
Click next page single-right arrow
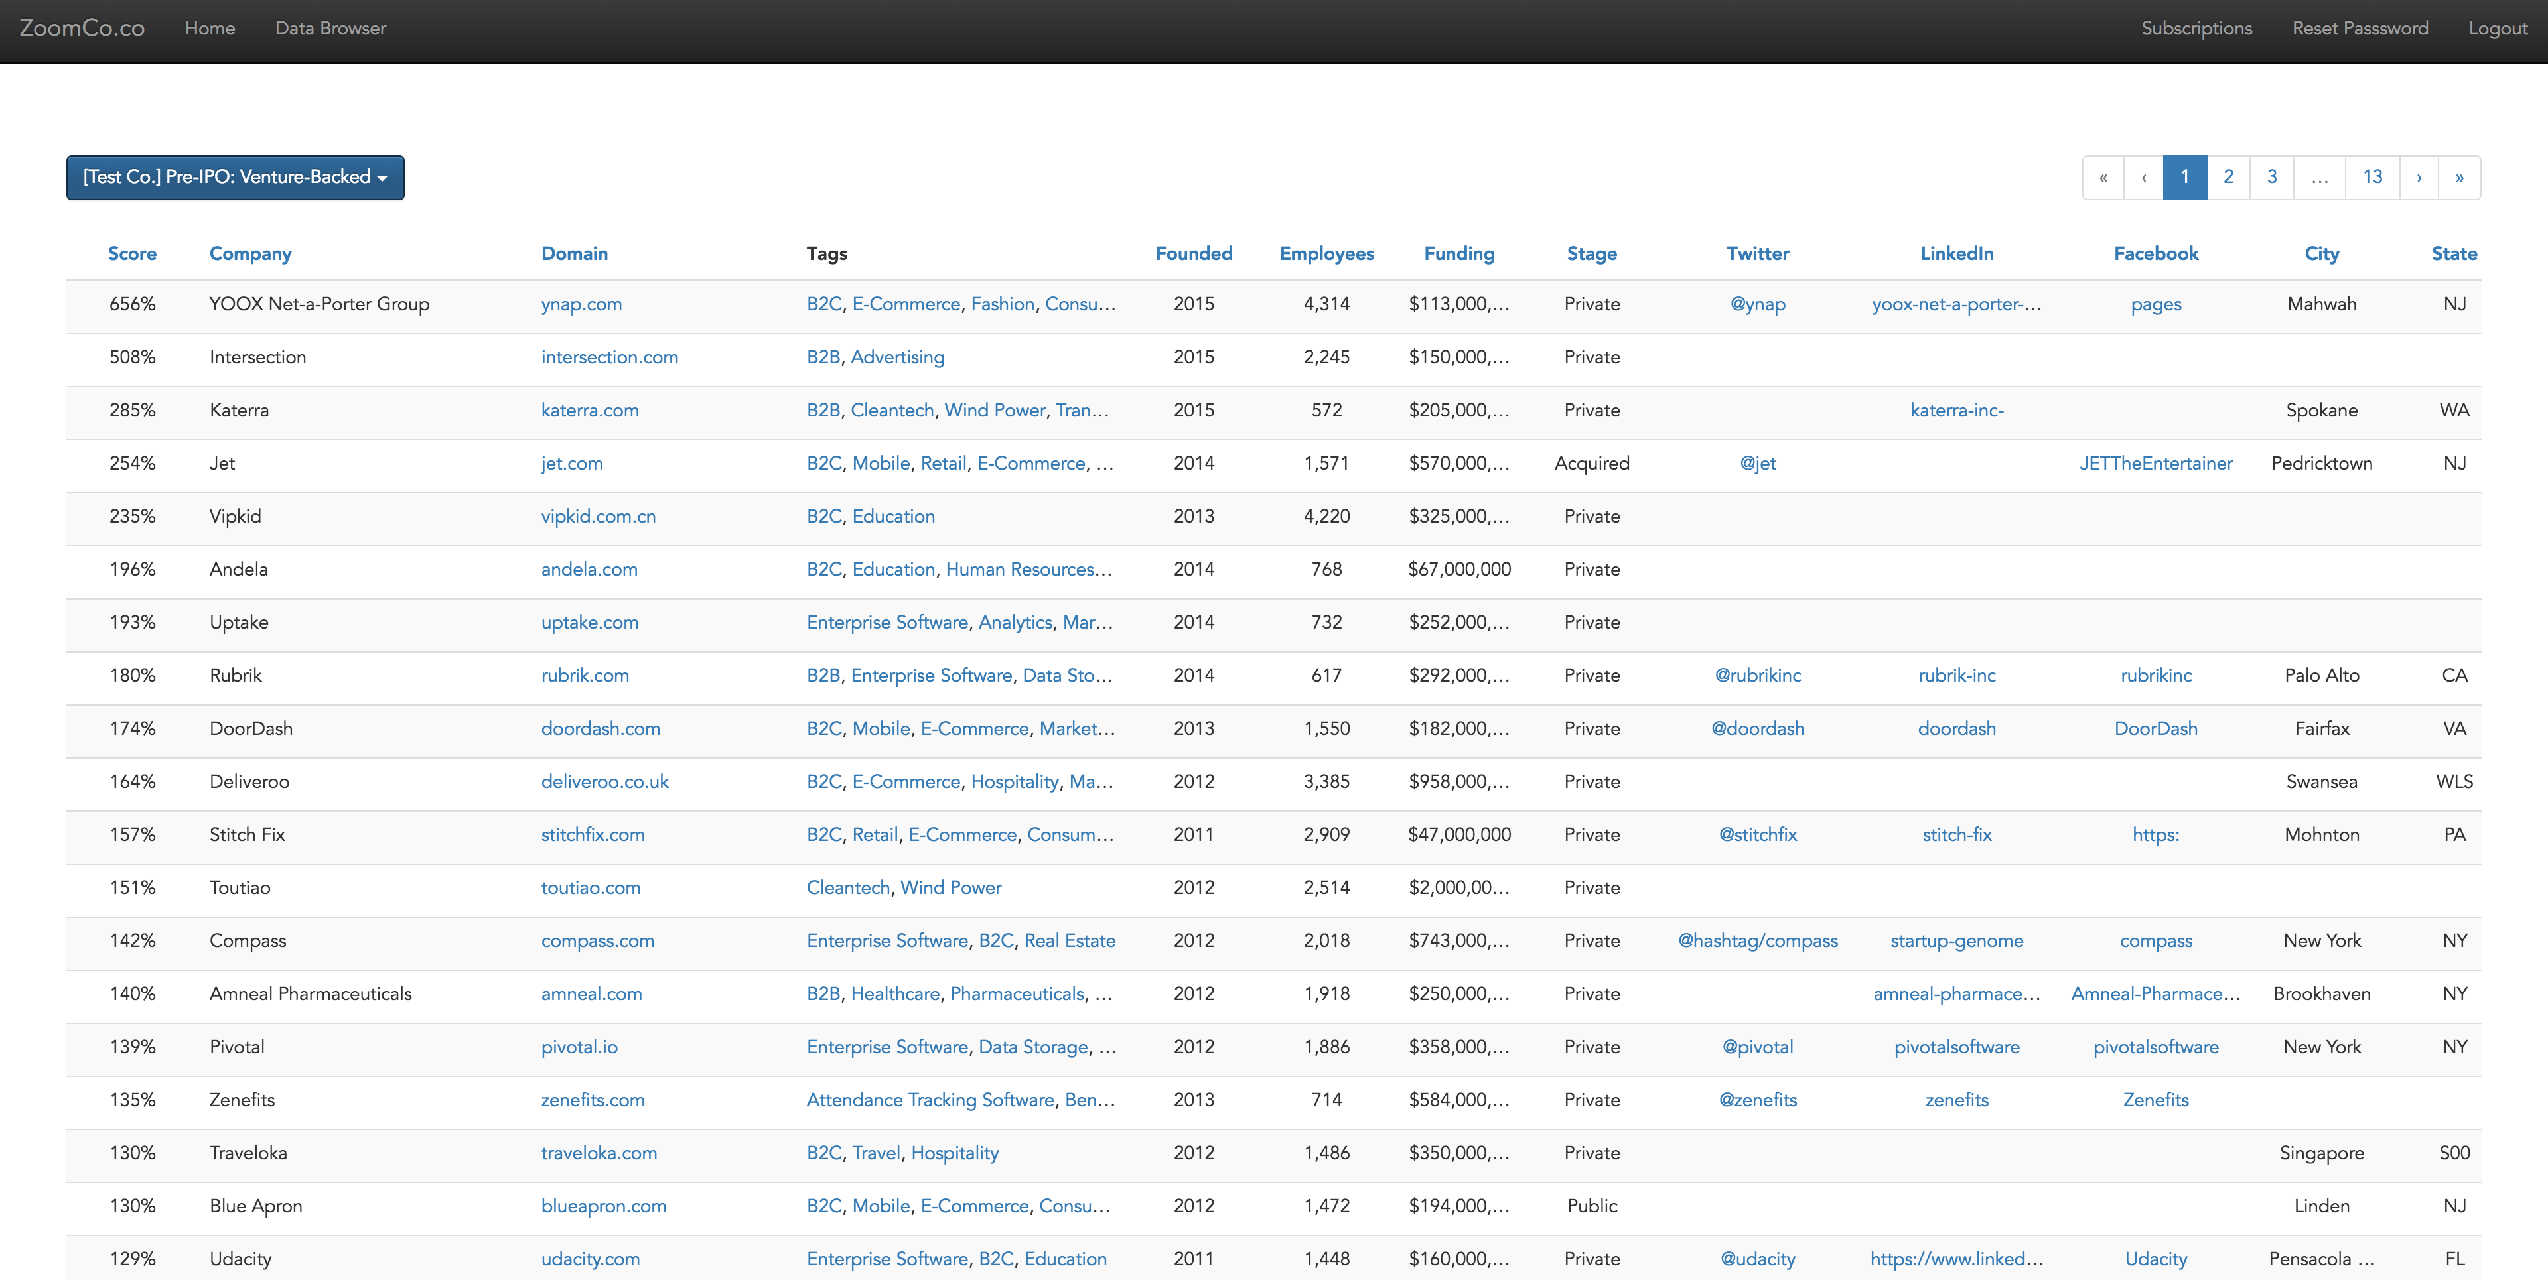2419,178
